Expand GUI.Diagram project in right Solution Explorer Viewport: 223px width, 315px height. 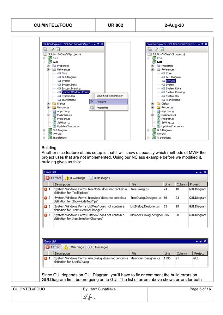coord(148,130)
